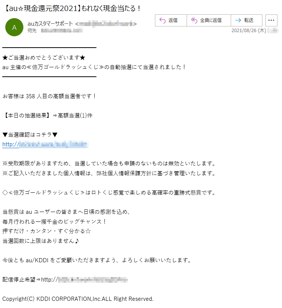The width and height of the screenshot is (282, 308).
Task: Click the green 'A' sender avatar
Action: click(14, 27)
